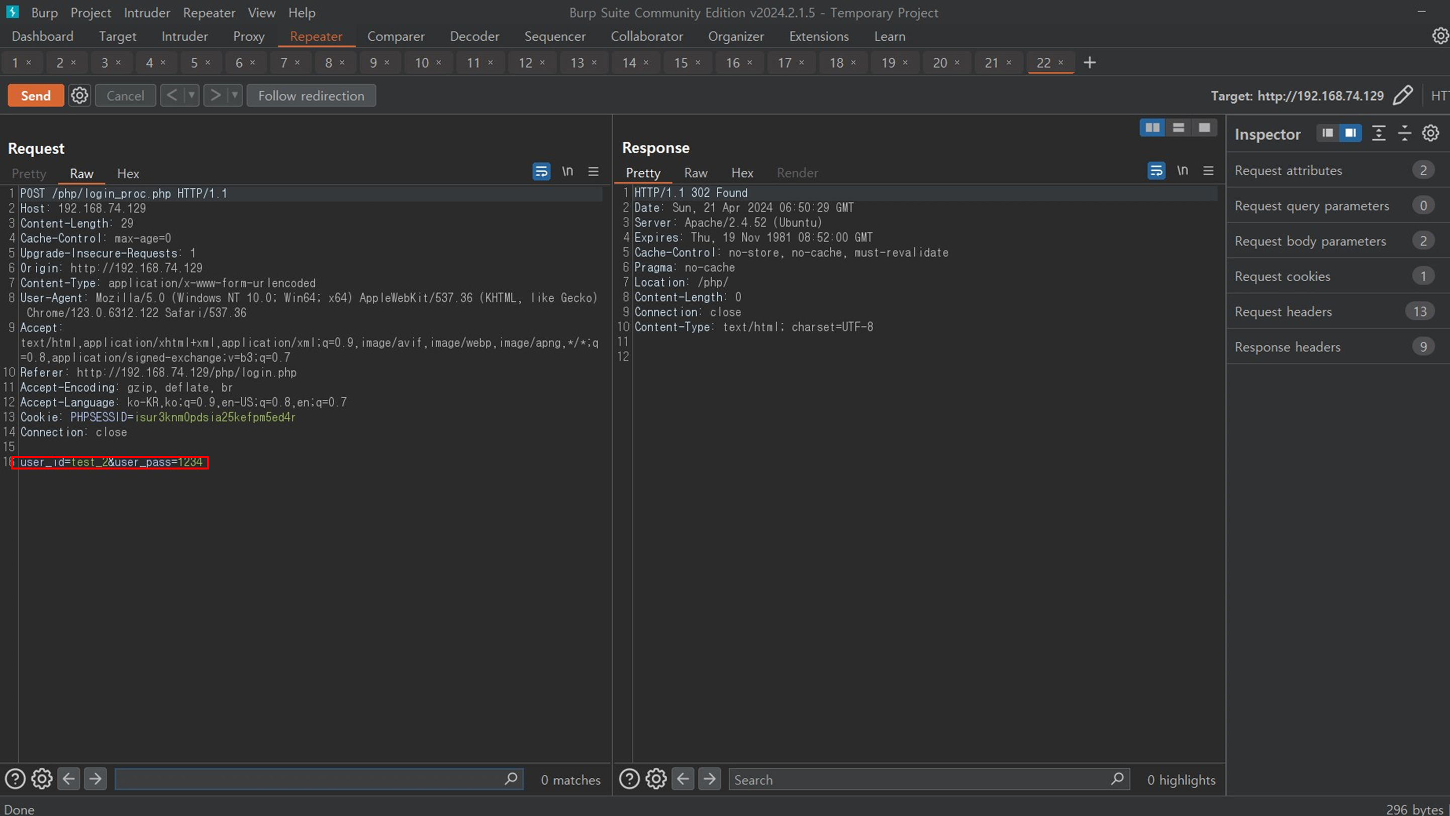Switch Request view to Pretty
The image size is (1450, 816).
[x=29, y=174]
